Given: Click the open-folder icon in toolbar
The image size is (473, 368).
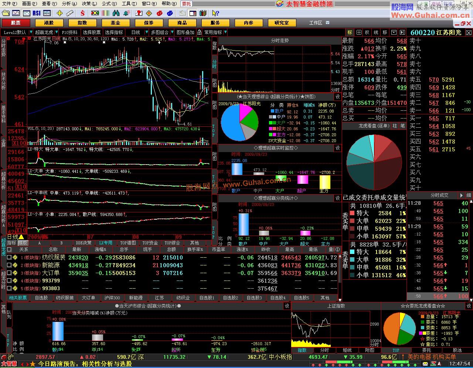Looking at the screenshot, I should (6, 13).
